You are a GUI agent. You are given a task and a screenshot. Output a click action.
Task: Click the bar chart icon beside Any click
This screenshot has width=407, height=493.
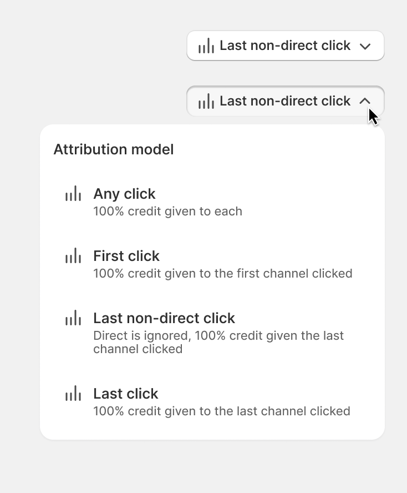click(x=73, y=194)
